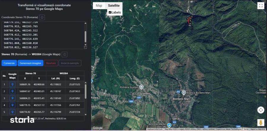This screenshot has width=267, height=131.
Task: Click Biserica Bordenii Mari place marker
Action: point(184,93)
